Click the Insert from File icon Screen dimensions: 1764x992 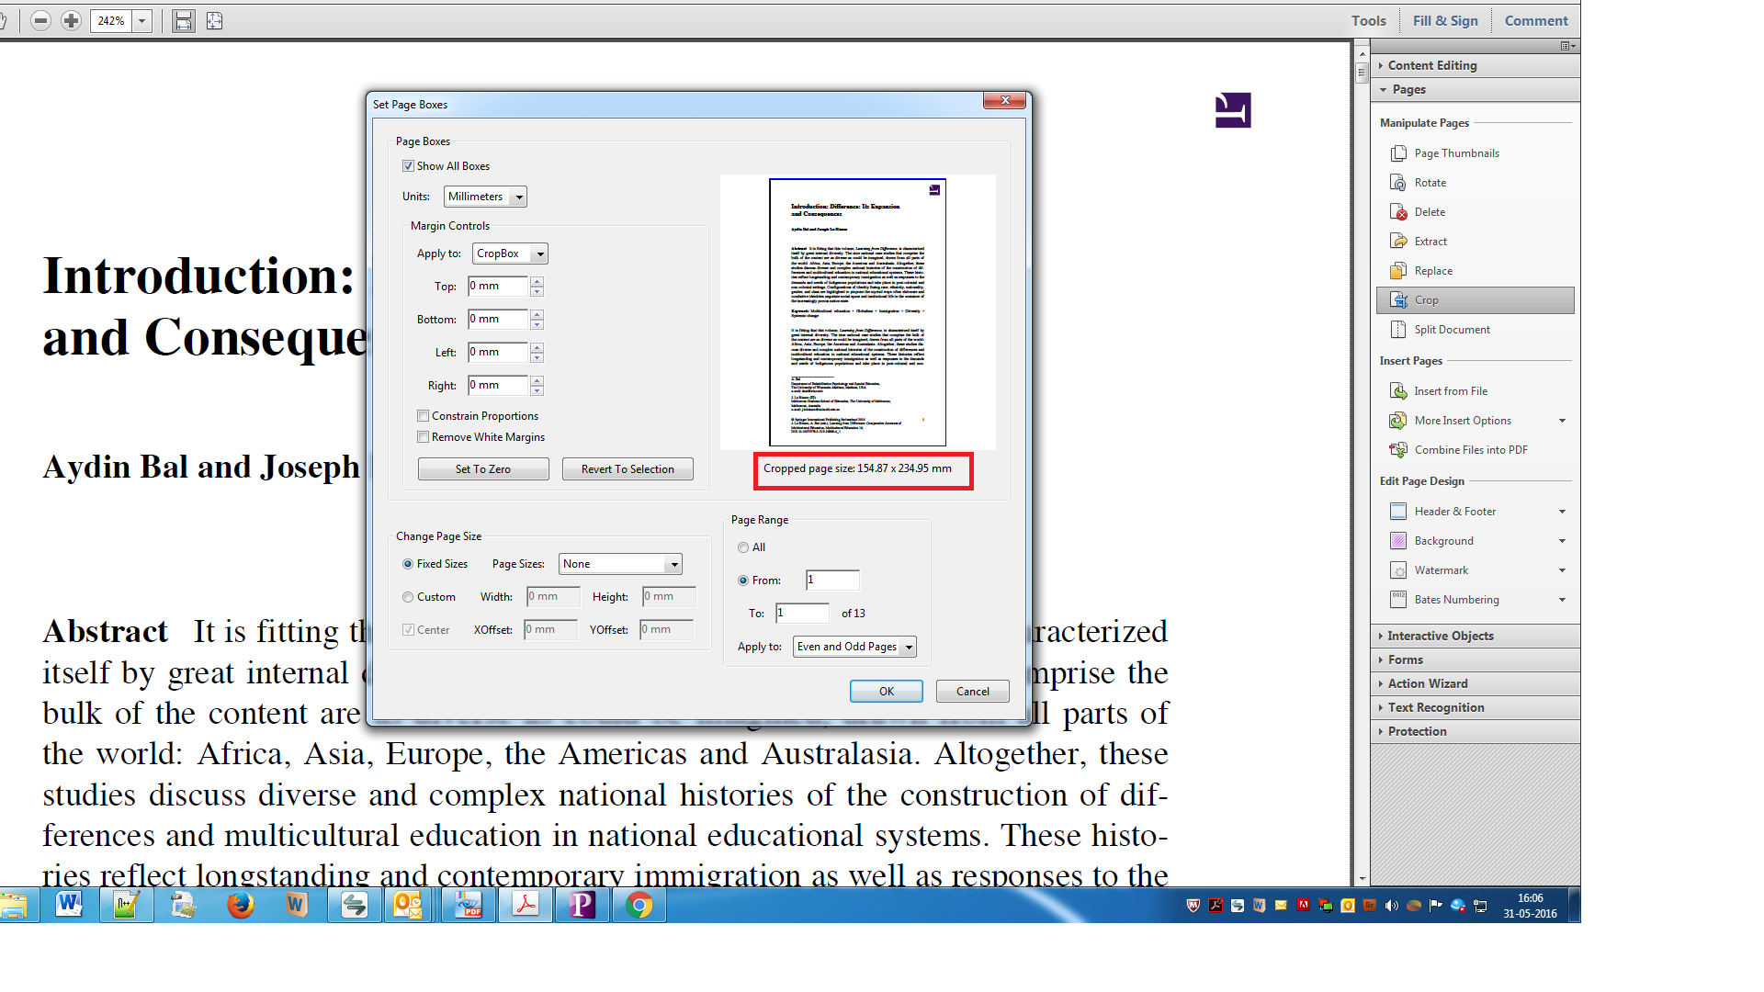coord(1398,391)
